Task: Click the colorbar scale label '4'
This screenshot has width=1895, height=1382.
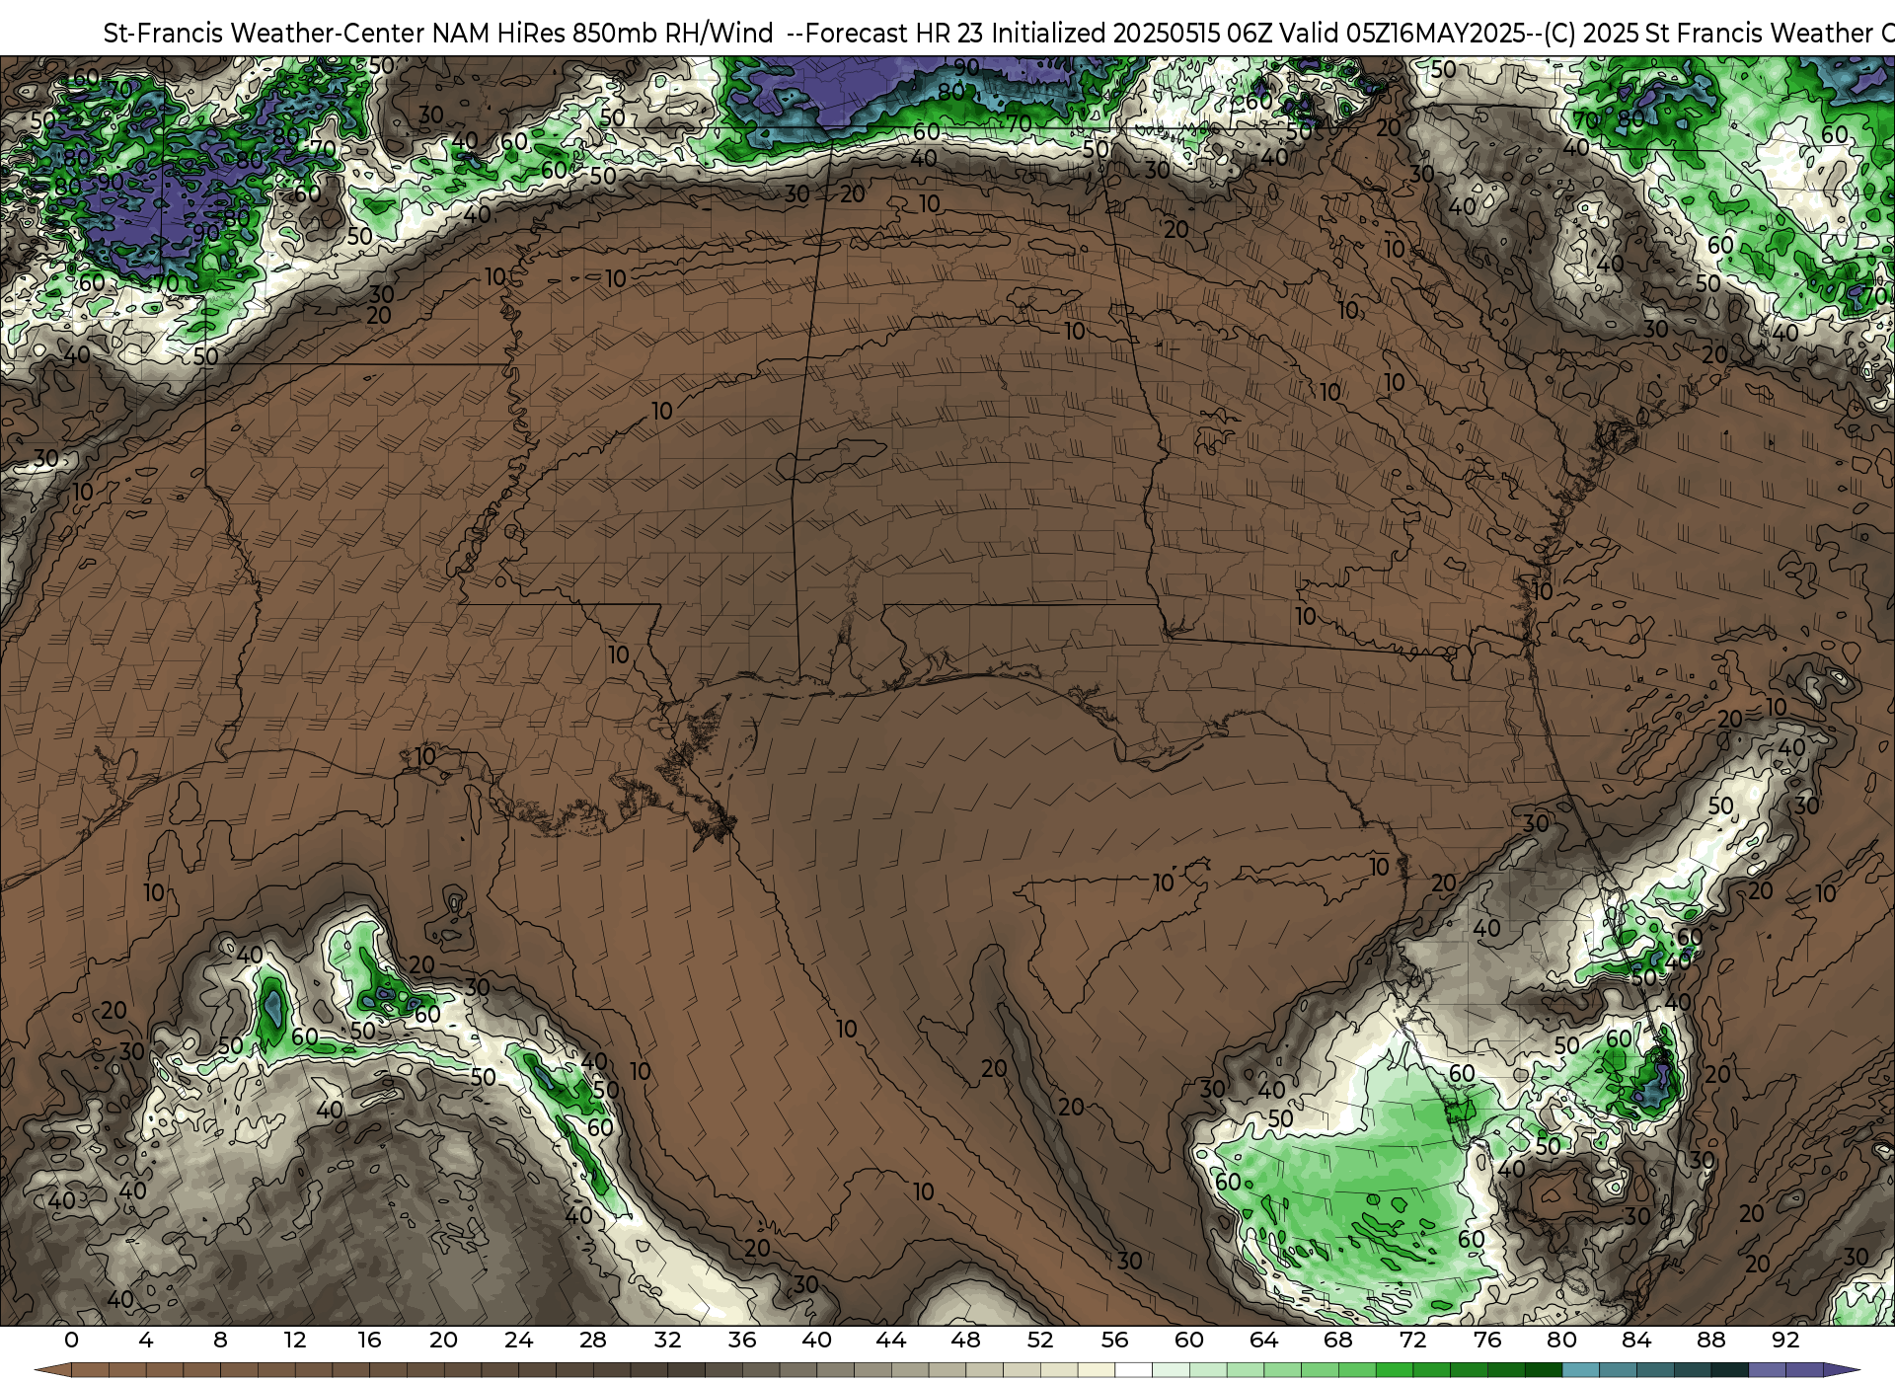Action: [x=146, y=1340]
